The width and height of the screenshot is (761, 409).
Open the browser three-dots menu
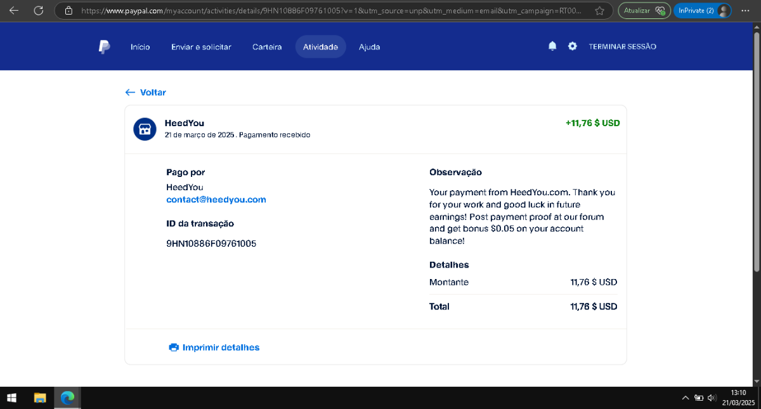[745, 11]
